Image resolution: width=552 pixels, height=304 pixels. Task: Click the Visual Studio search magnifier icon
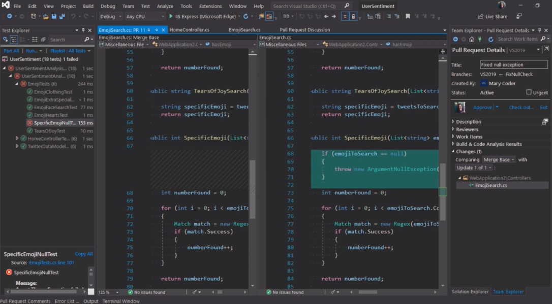pos(347,6)
